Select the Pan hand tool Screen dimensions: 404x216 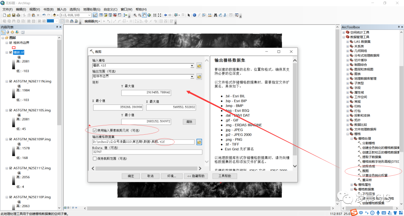(144, 15)
